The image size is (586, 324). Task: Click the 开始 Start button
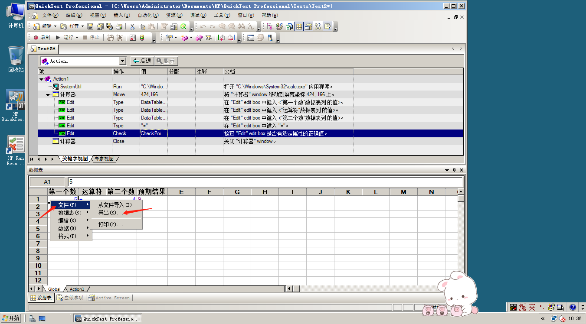point(11,318)
